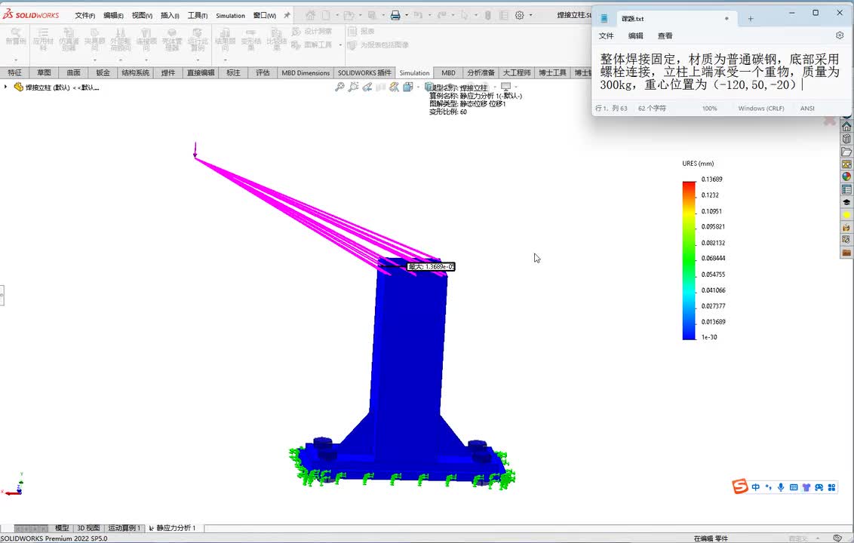Click the maximum displacement callout label
Image resolution: width=854 pixels, height=543 pixels.
point(431,267)
